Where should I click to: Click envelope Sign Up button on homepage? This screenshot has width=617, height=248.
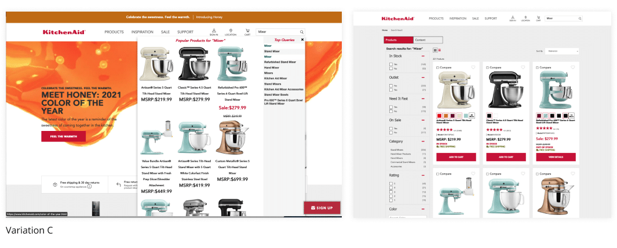click(322, 208)
